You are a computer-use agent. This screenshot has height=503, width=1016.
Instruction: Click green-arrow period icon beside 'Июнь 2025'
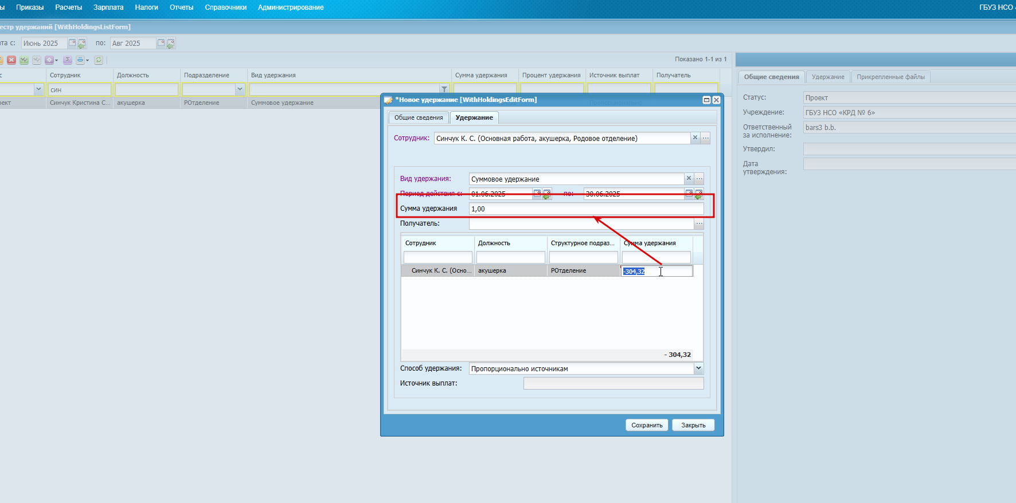(82, 44)
